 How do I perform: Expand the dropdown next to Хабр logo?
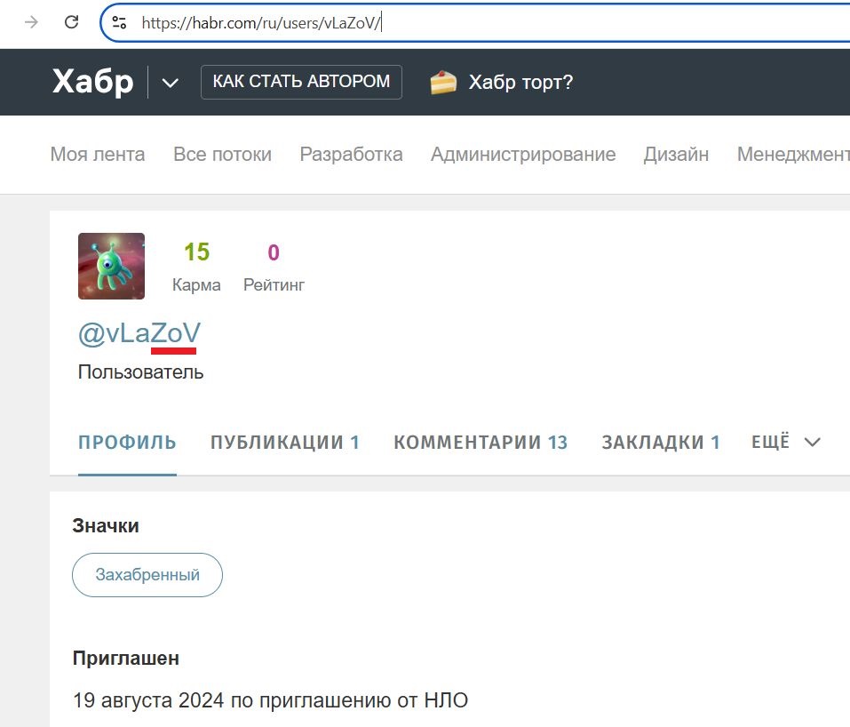[171, 83]
